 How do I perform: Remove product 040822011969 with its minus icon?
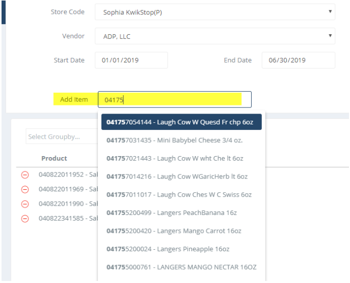pos(25,189)
